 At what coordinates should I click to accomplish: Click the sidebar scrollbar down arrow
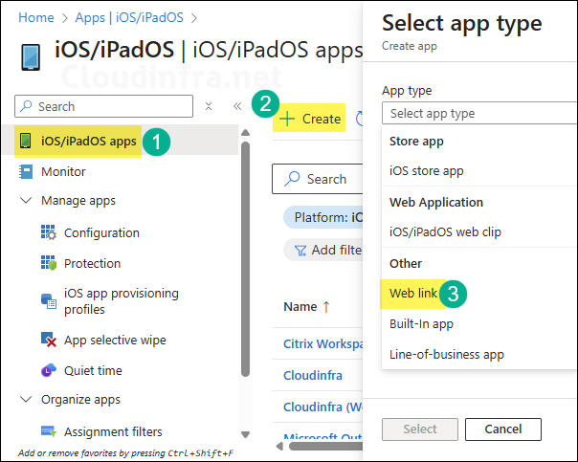246,434
